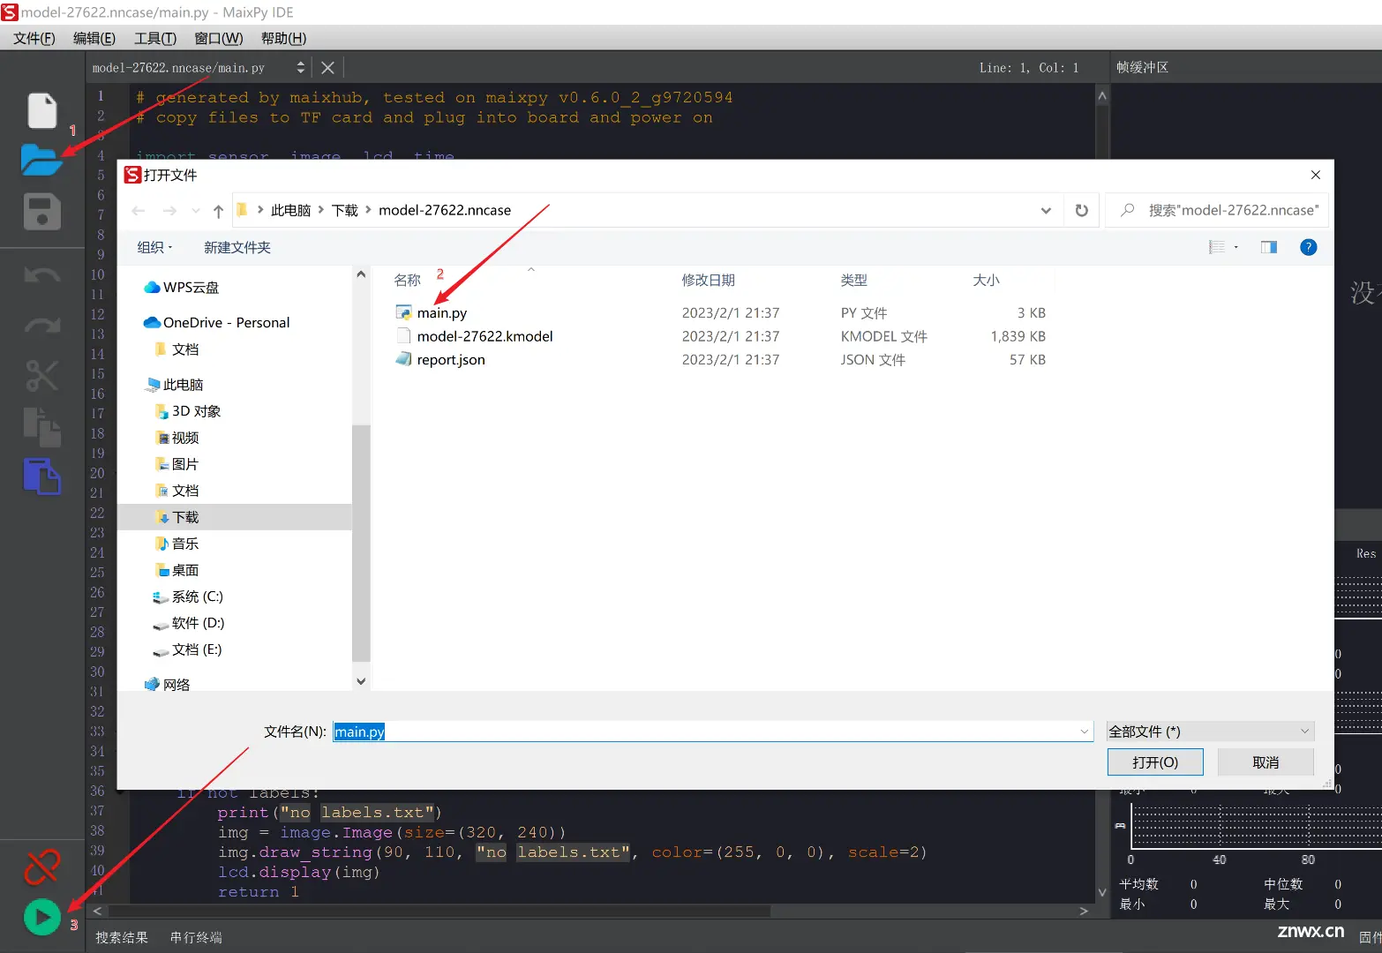
Task: Select report.json file
Action: point(451,359)
